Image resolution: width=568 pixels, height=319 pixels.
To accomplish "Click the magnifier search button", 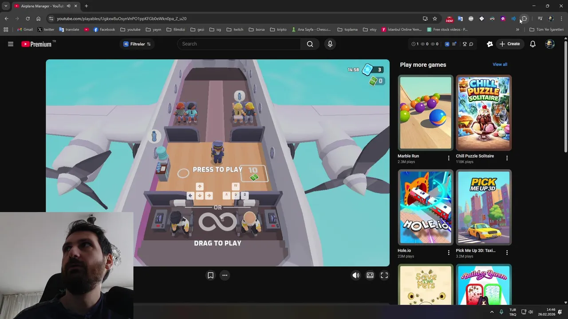I will (310, 44).
